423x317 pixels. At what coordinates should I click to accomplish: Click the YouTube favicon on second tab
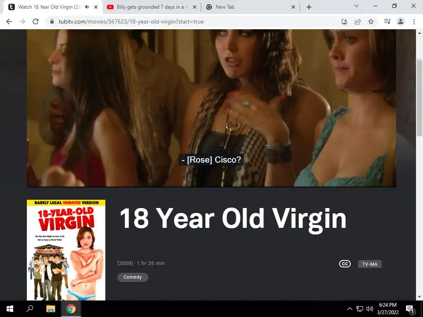(x=110, y=7)
